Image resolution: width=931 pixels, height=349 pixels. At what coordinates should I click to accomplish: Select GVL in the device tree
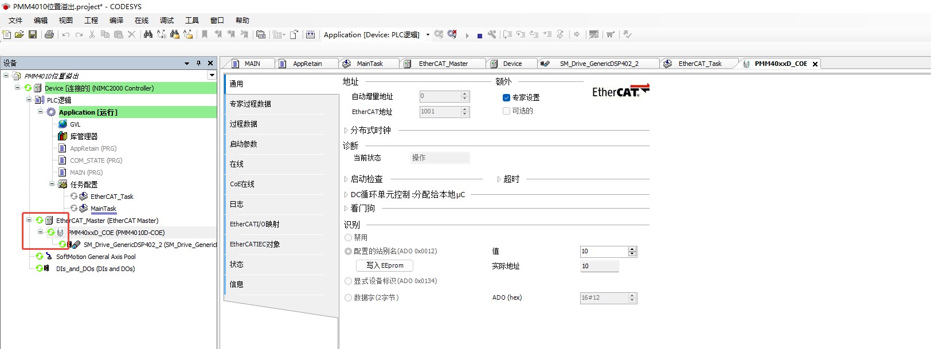point(75,124)
